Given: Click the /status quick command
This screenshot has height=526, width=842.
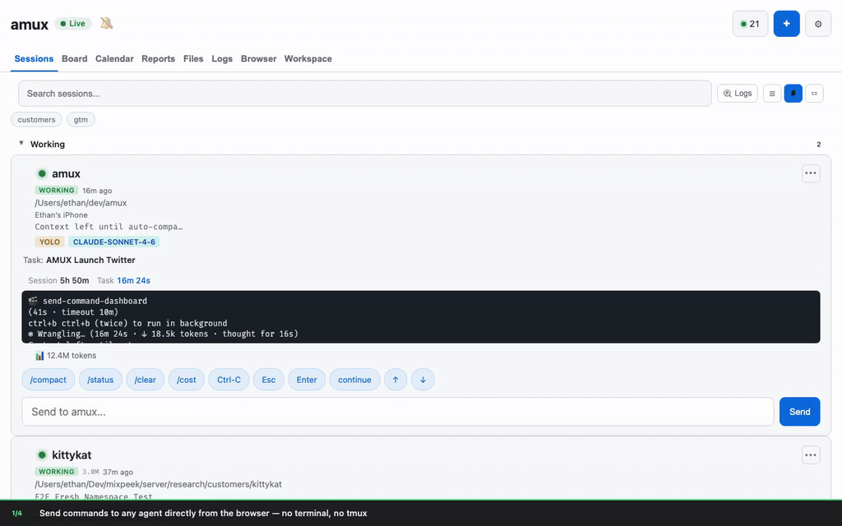Looking at the screenshot, I should tap(100, 380).
